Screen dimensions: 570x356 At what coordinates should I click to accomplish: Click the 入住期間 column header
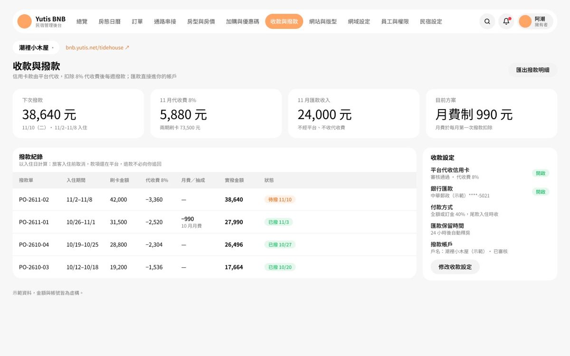click(76, 180)
